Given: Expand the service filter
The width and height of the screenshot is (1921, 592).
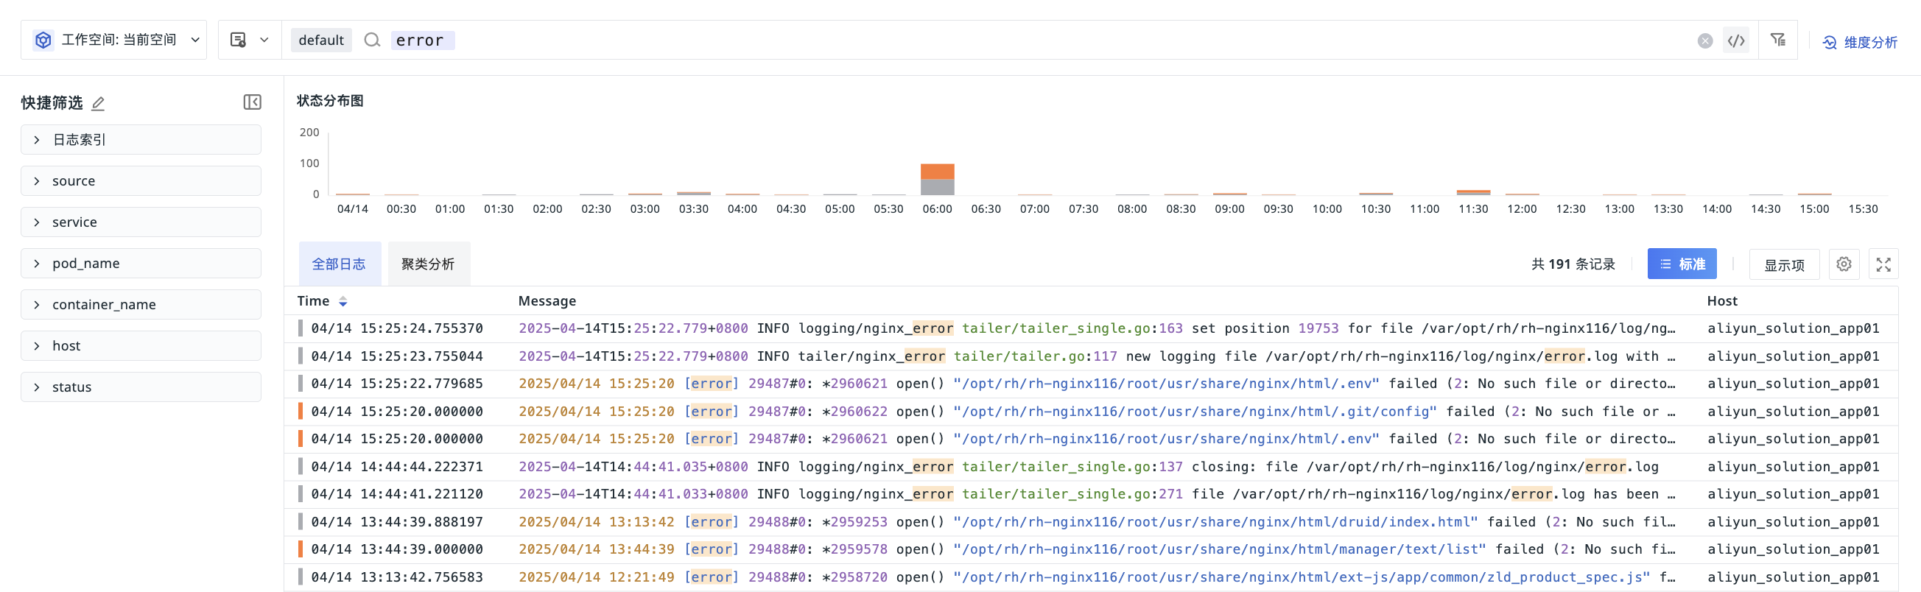Looking at the screenshot, I should tap(141, 222).
